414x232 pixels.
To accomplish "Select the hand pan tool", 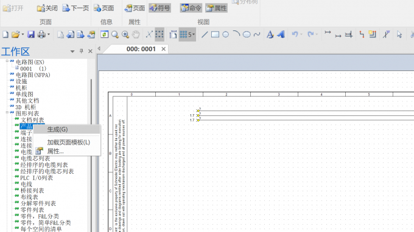I will click(x=136, y=35).
